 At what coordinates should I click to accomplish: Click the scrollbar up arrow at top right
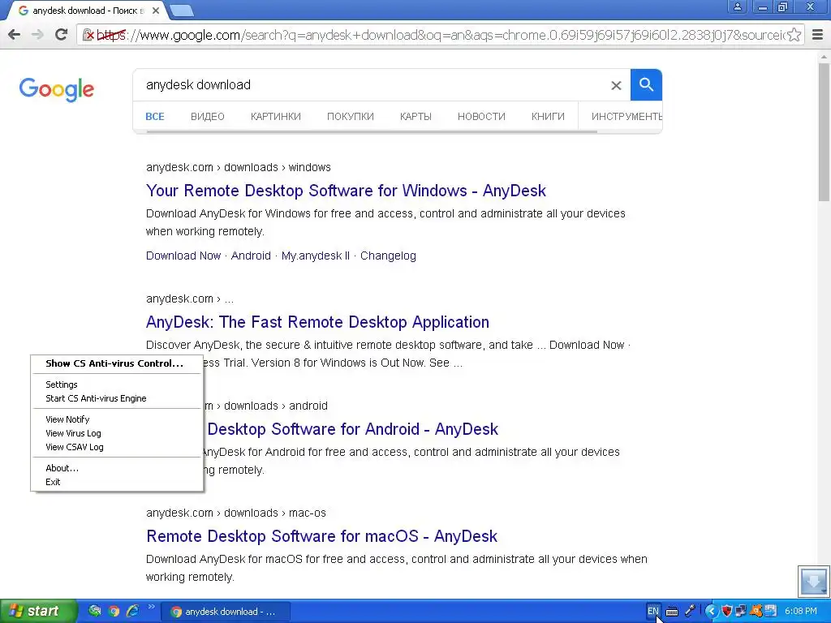point(825,56)
